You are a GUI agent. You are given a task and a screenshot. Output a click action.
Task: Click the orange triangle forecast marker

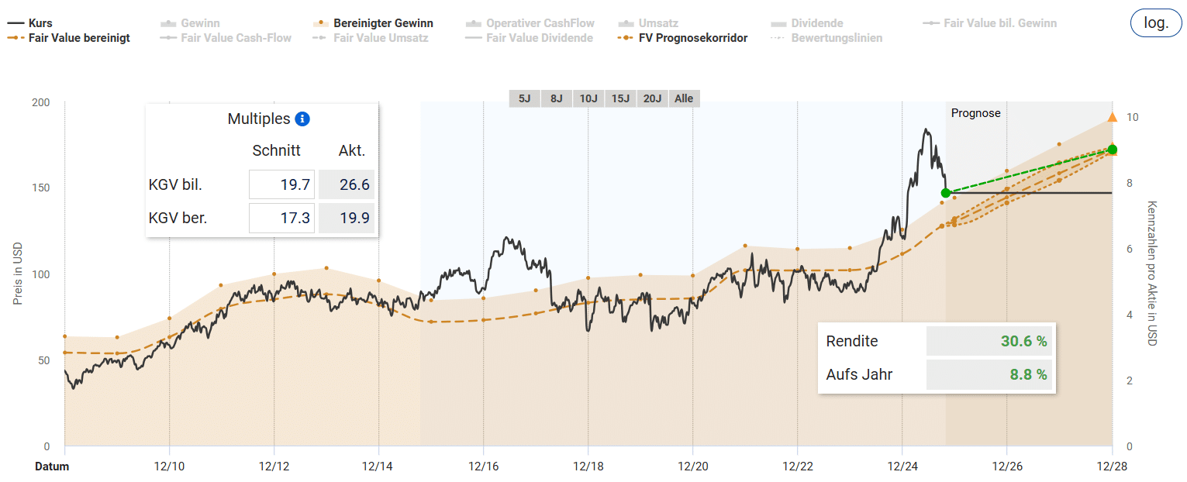tap(1113, 117)
